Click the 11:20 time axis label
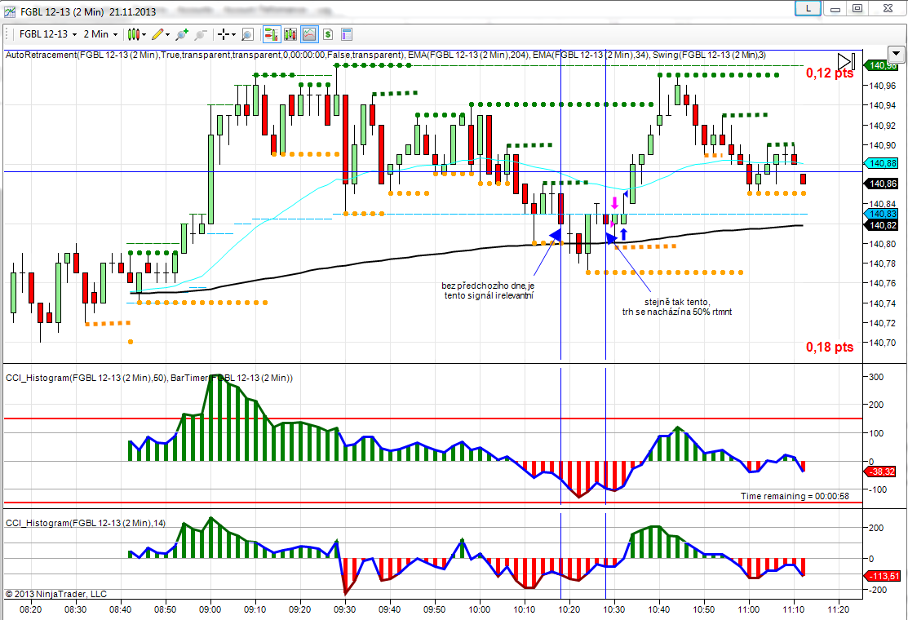908x620 pixels. click(839, 609)
